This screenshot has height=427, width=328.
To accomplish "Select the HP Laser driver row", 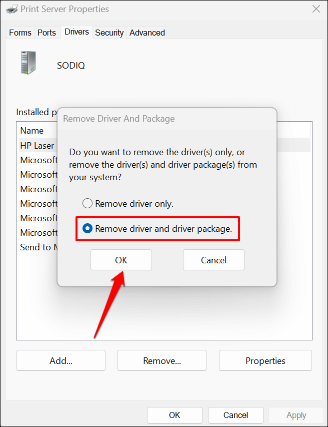I will (37, 146).
